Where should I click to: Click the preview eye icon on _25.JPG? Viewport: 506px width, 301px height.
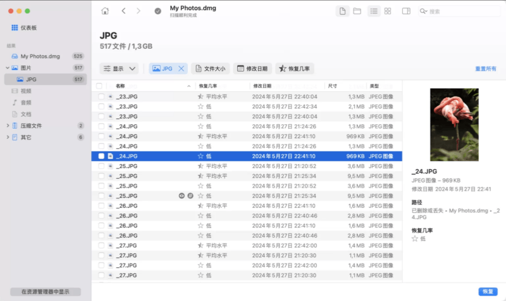click(x=182, y=196)
